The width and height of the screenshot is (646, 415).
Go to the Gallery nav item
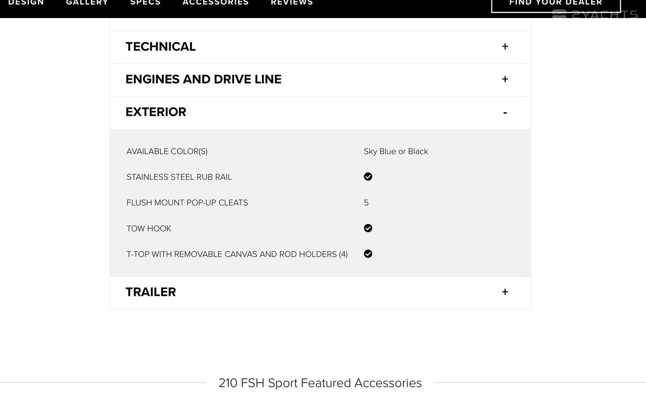87,3
